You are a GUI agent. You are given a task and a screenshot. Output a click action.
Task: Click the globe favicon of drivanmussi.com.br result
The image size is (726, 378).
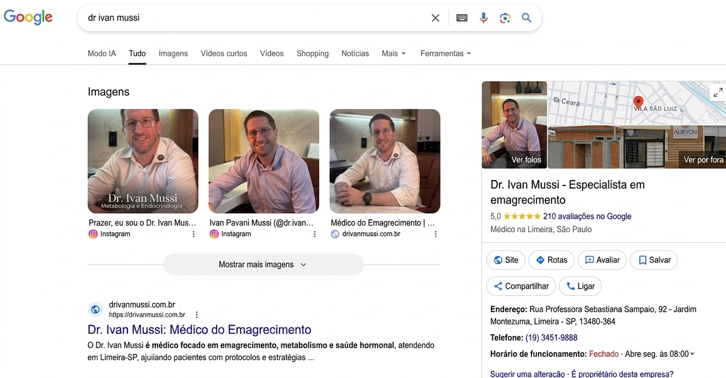click(95, 310)
